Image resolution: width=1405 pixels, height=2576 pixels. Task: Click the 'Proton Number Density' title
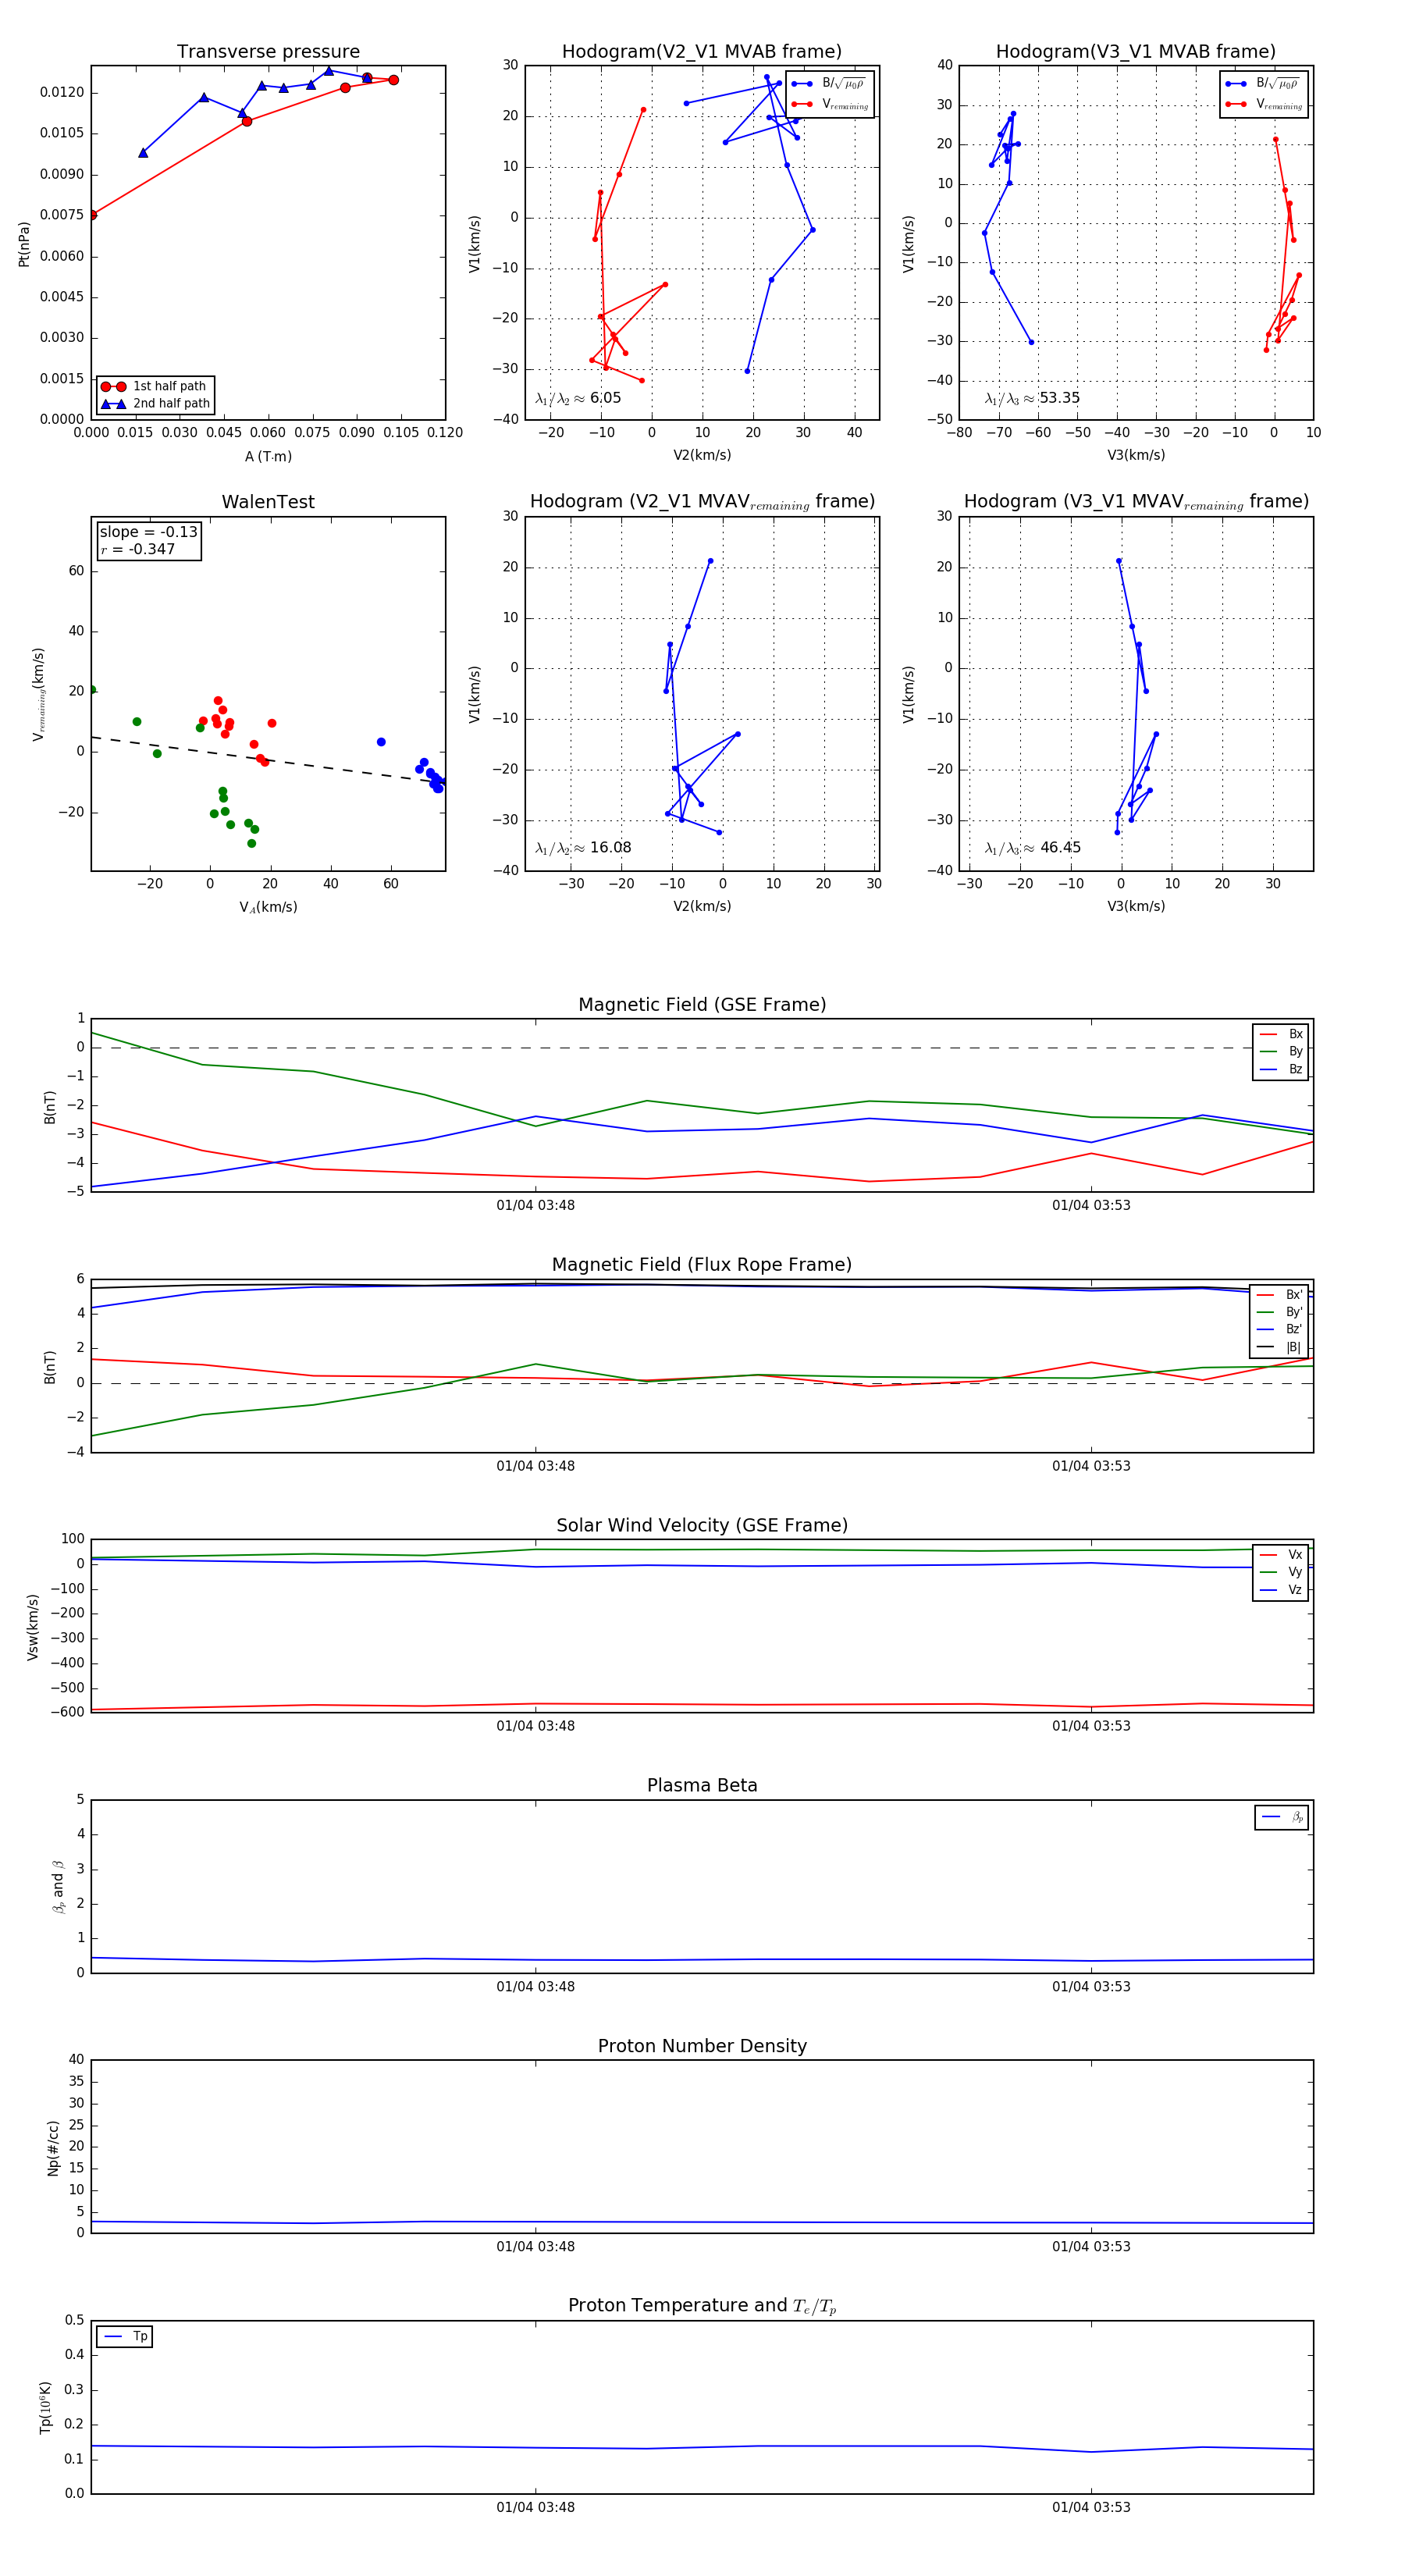pyautogui.click(x=702, y=2046)
